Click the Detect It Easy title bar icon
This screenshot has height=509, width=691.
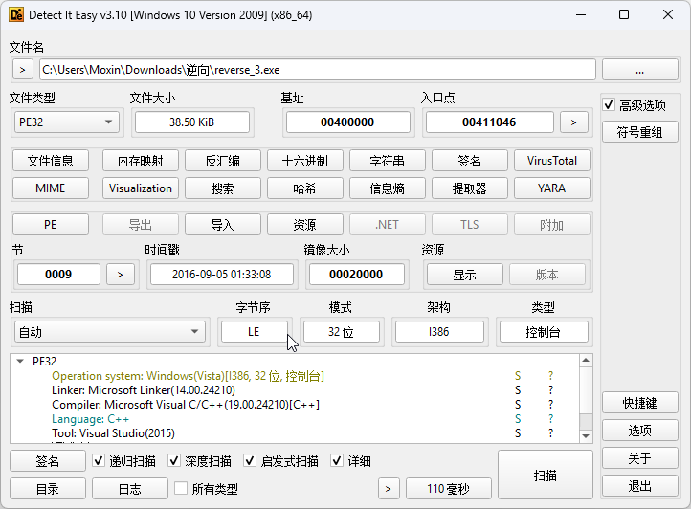(x=16, y=15)
